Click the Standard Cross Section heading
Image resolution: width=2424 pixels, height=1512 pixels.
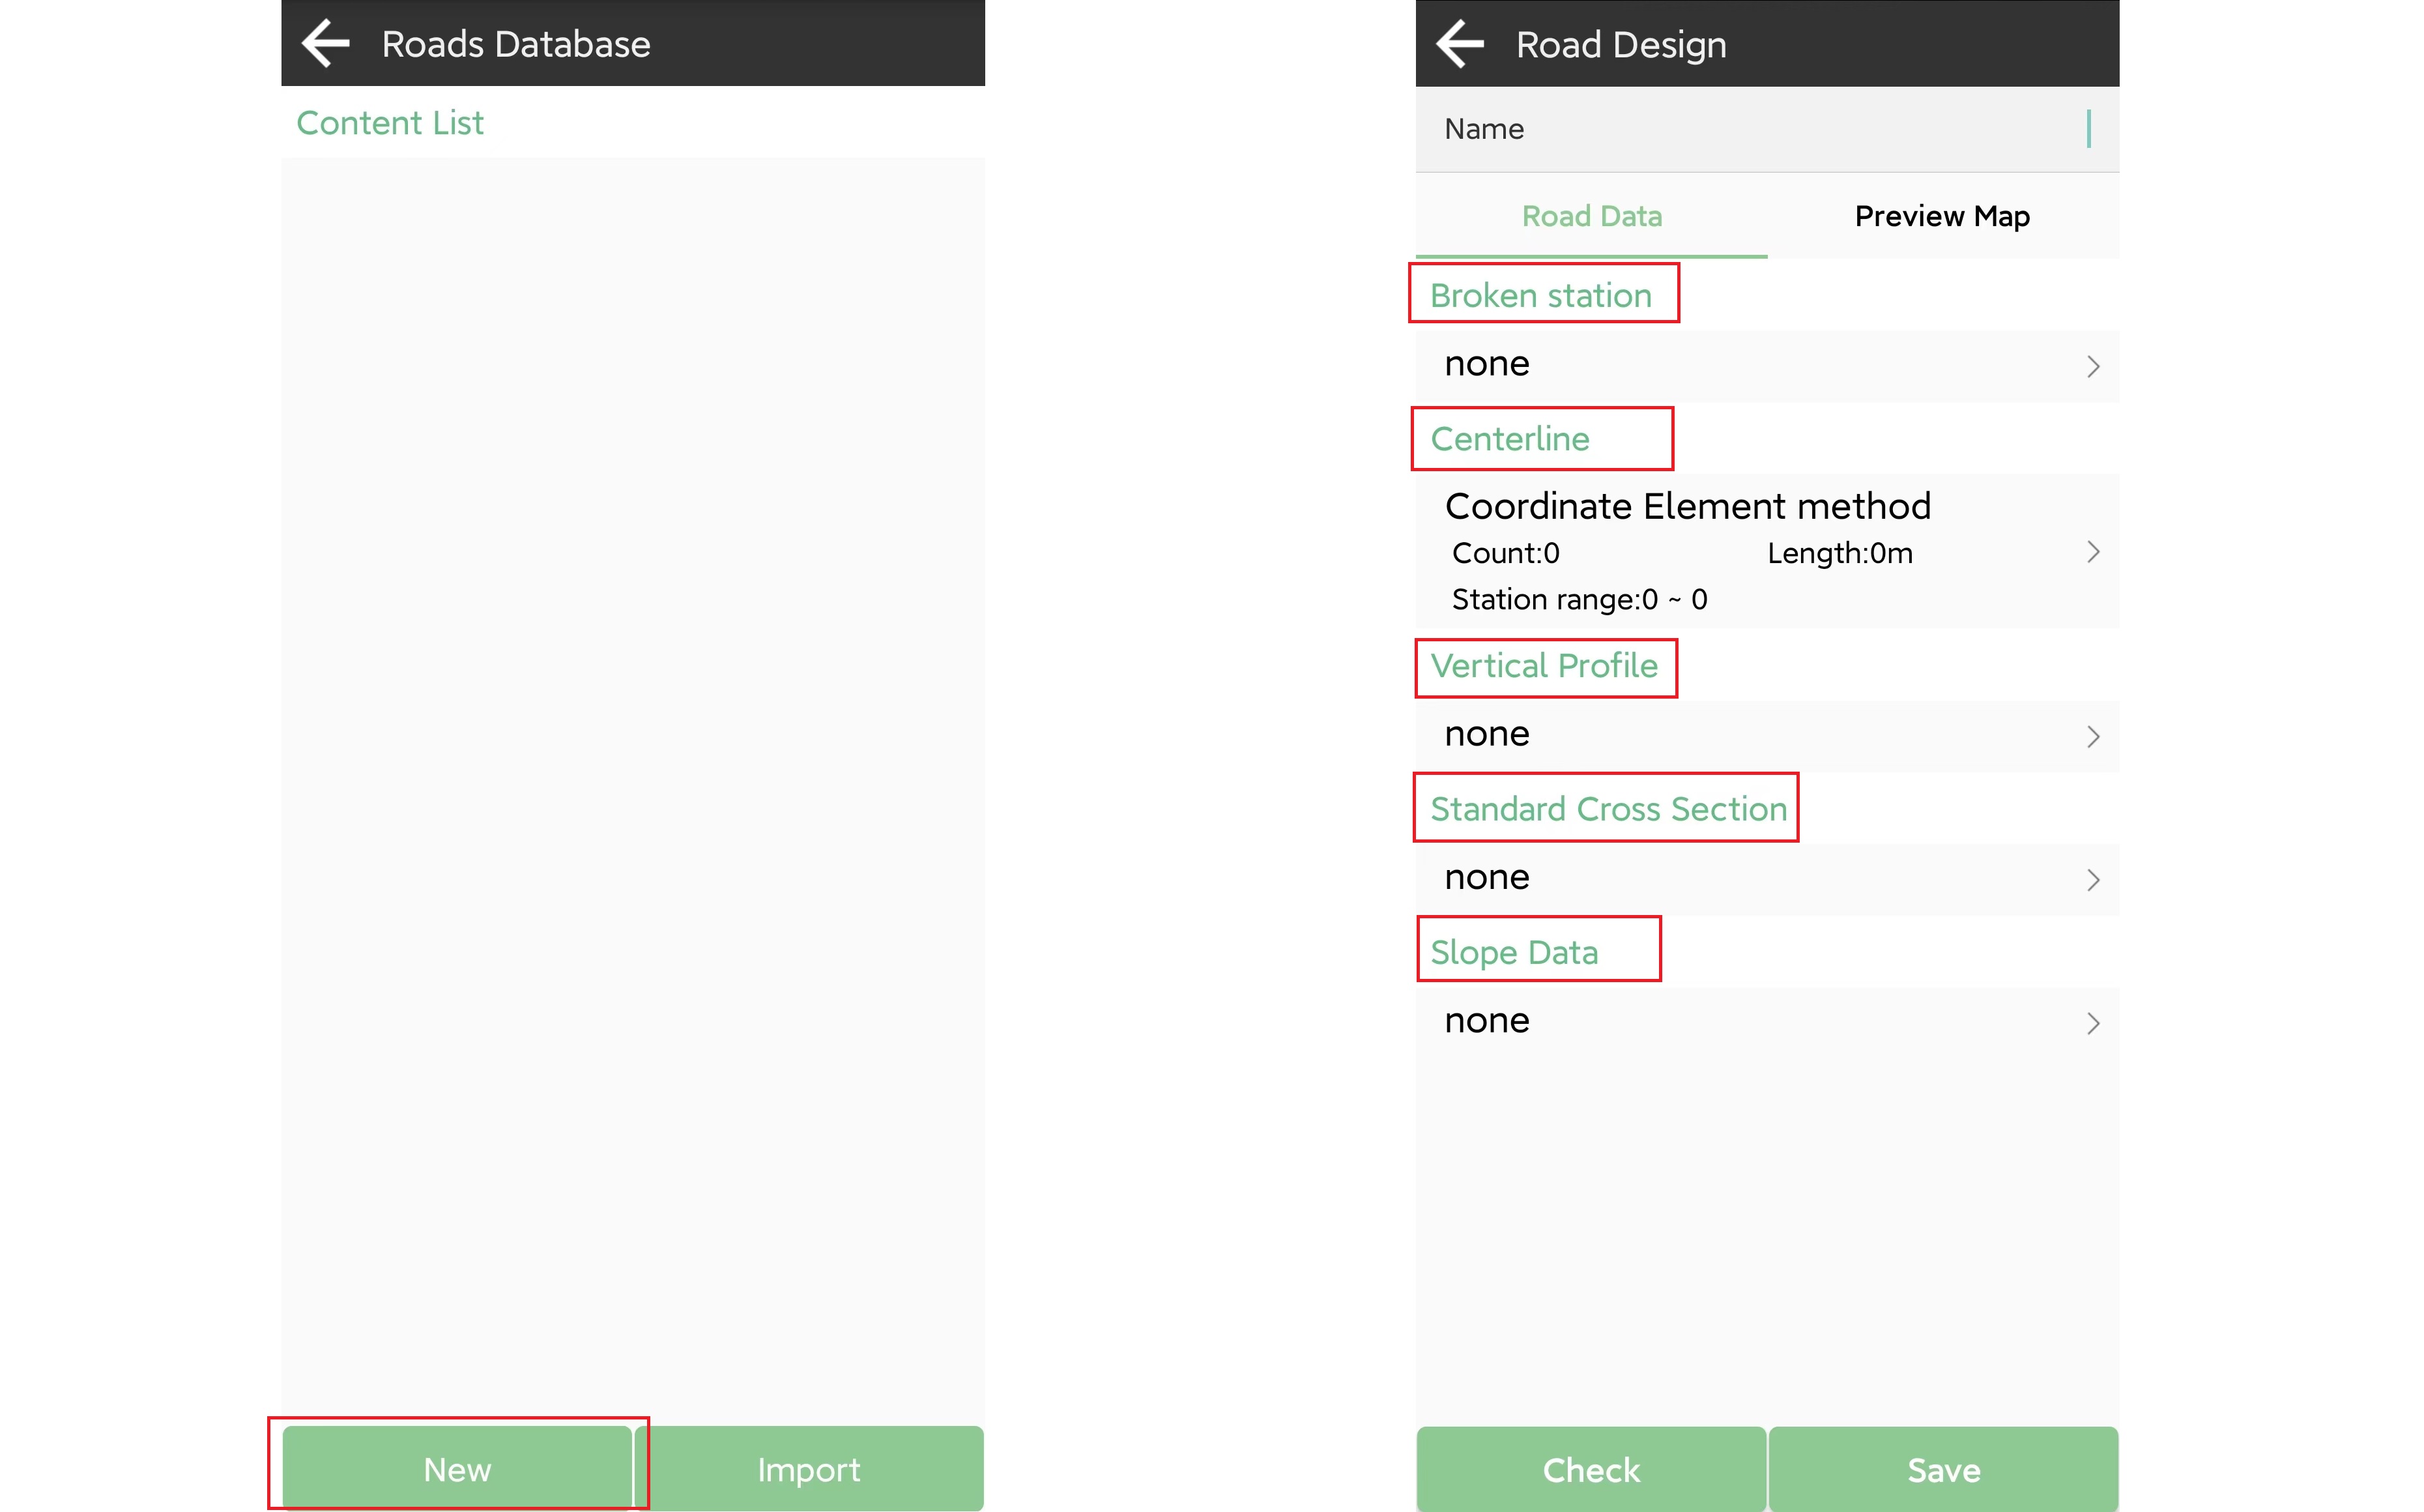pos(1608,809)
